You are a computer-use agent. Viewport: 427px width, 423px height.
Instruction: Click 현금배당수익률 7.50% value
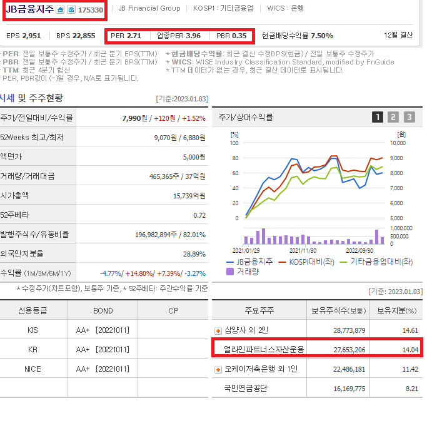pyautogui.click(x=298, y=36)
